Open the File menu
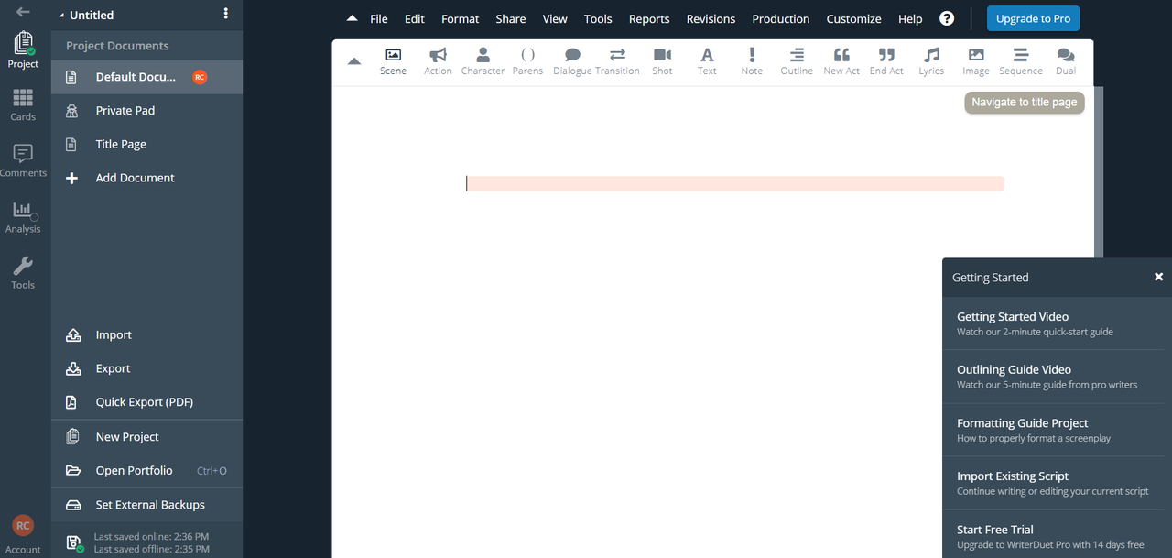This screenshot has height=558, width=1172. tap(379, 19)
